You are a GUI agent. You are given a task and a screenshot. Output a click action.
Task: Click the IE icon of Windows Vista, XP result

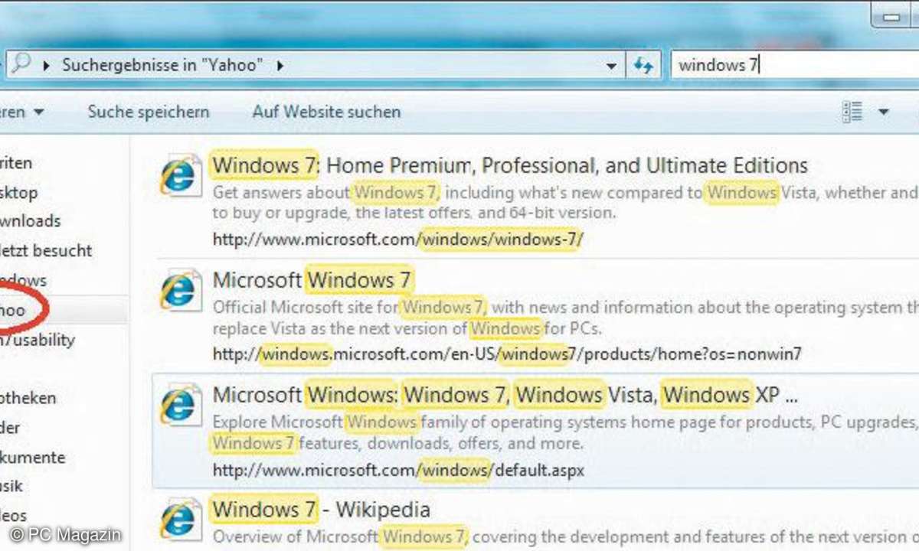[x=181, y=404]
